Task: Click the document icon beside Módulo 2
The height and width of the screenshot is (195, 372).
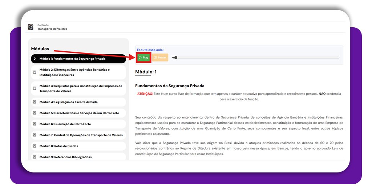Action: 35,72
